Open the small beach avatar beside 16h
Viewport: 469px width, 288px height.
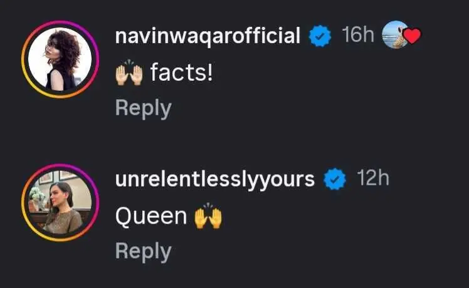[x=394, y=35]
